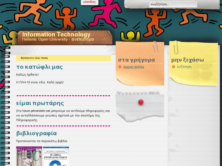
Task: Click the στα γρήγορα note heading
Action: (x=136, y=60)
